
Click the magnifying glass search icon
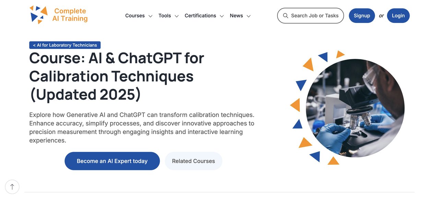[285, 16]
